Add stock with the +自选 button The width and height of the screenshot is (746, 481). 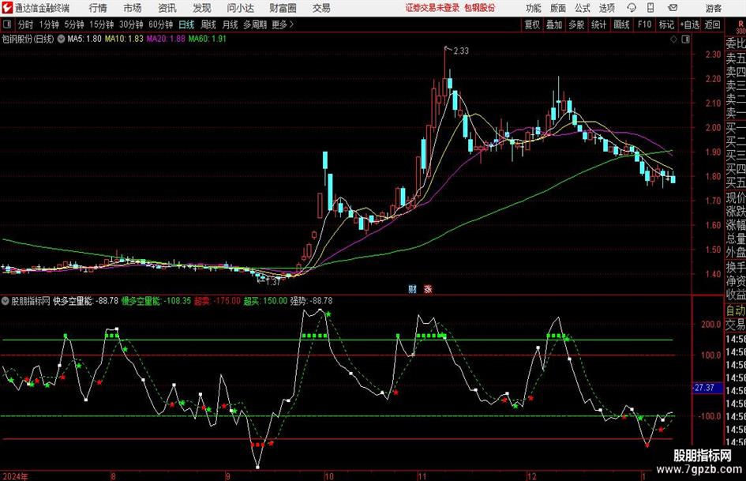(x=690, y=24)
